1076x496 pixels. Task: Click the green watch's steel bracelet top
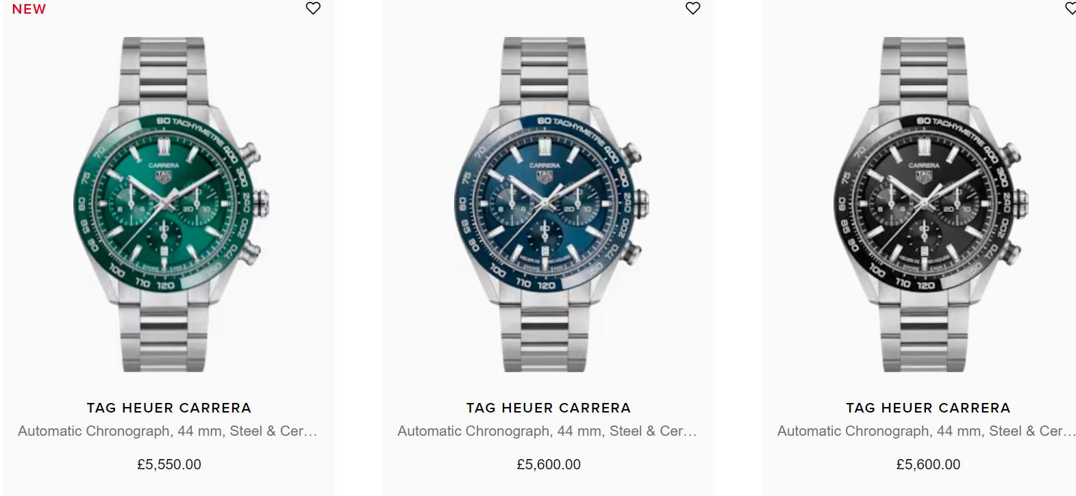click(163, 72)
